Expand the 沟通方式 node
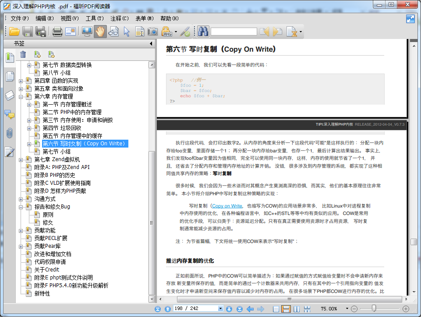This screenshot has height=317, width=421. [x=21, y=199]
